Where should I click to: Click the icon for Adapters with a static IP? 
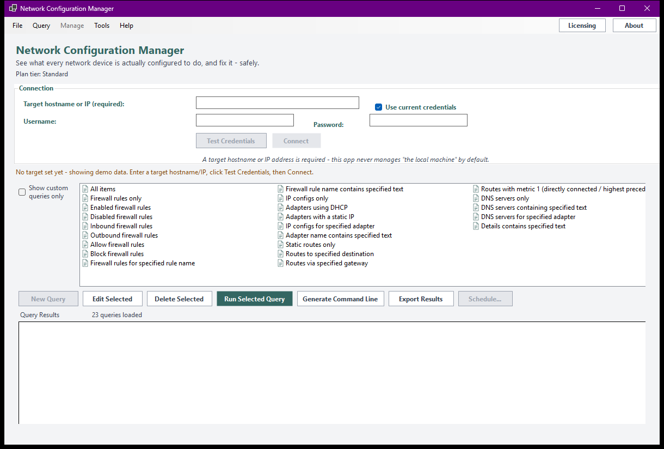280,217
